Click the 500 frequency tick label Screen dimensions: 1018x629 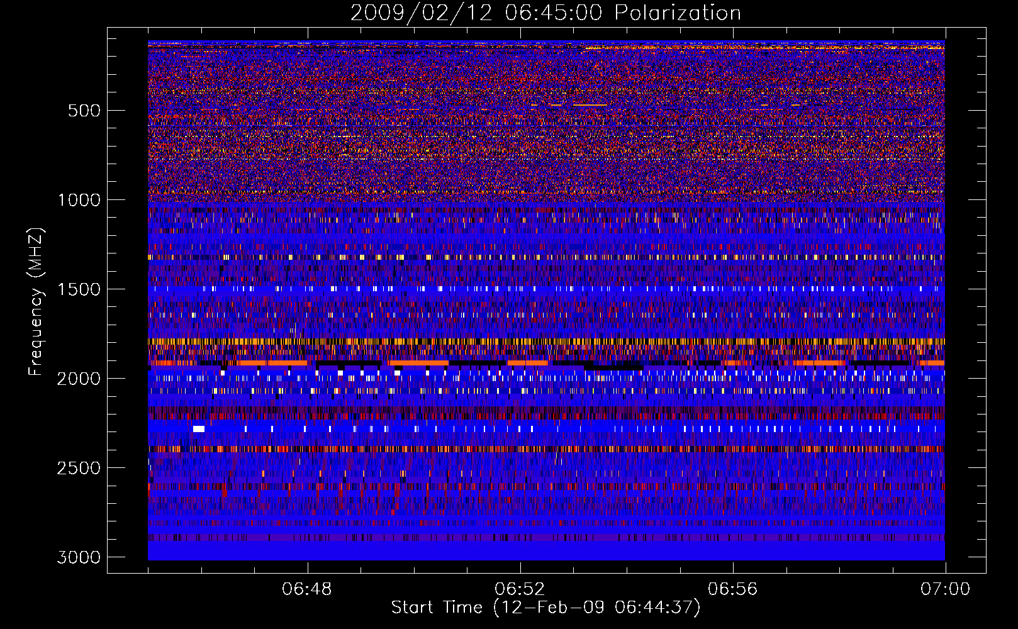[x=84, y=111]
